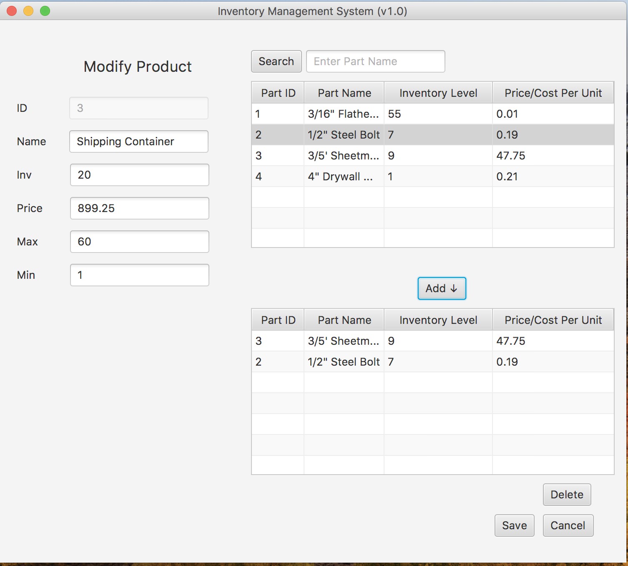Sort lower table by Part ID header
Screen dimensions: 628x566
[x=278, y=320]
